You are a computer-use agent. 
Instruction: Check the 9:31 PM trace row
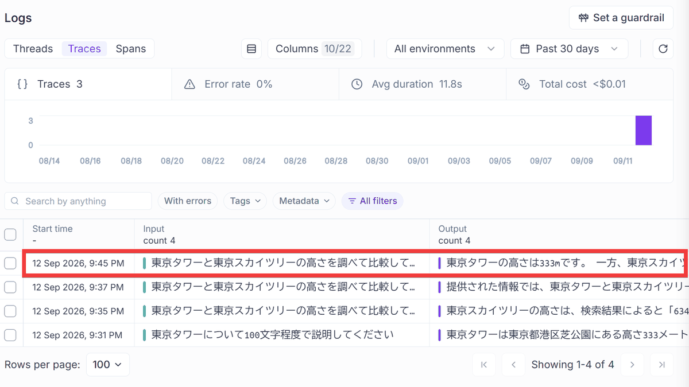(x=10, y=334)
